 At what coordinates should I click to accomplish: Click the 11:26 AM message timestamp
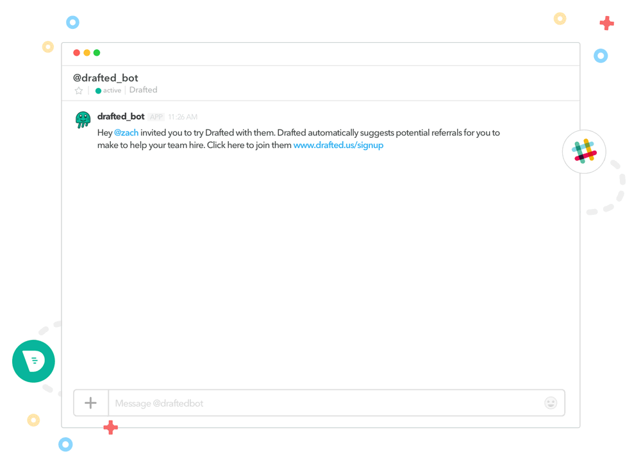pos(183,117)
